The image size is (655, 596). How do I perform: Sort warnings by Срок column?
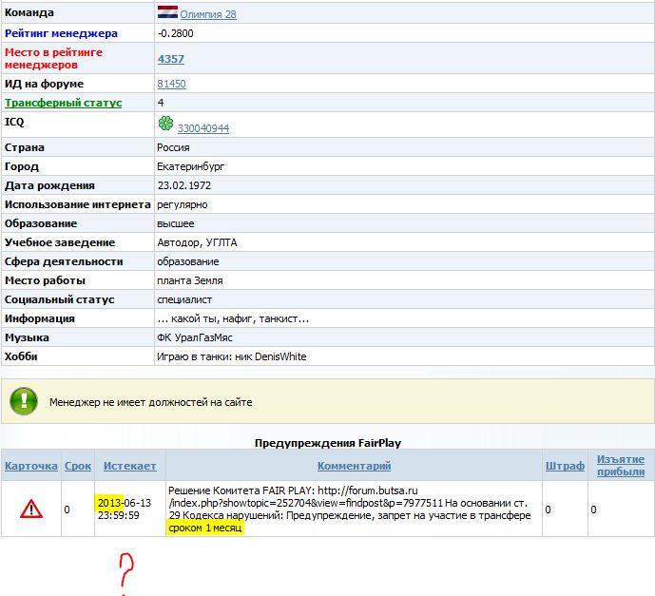click(x=78, y=466)
